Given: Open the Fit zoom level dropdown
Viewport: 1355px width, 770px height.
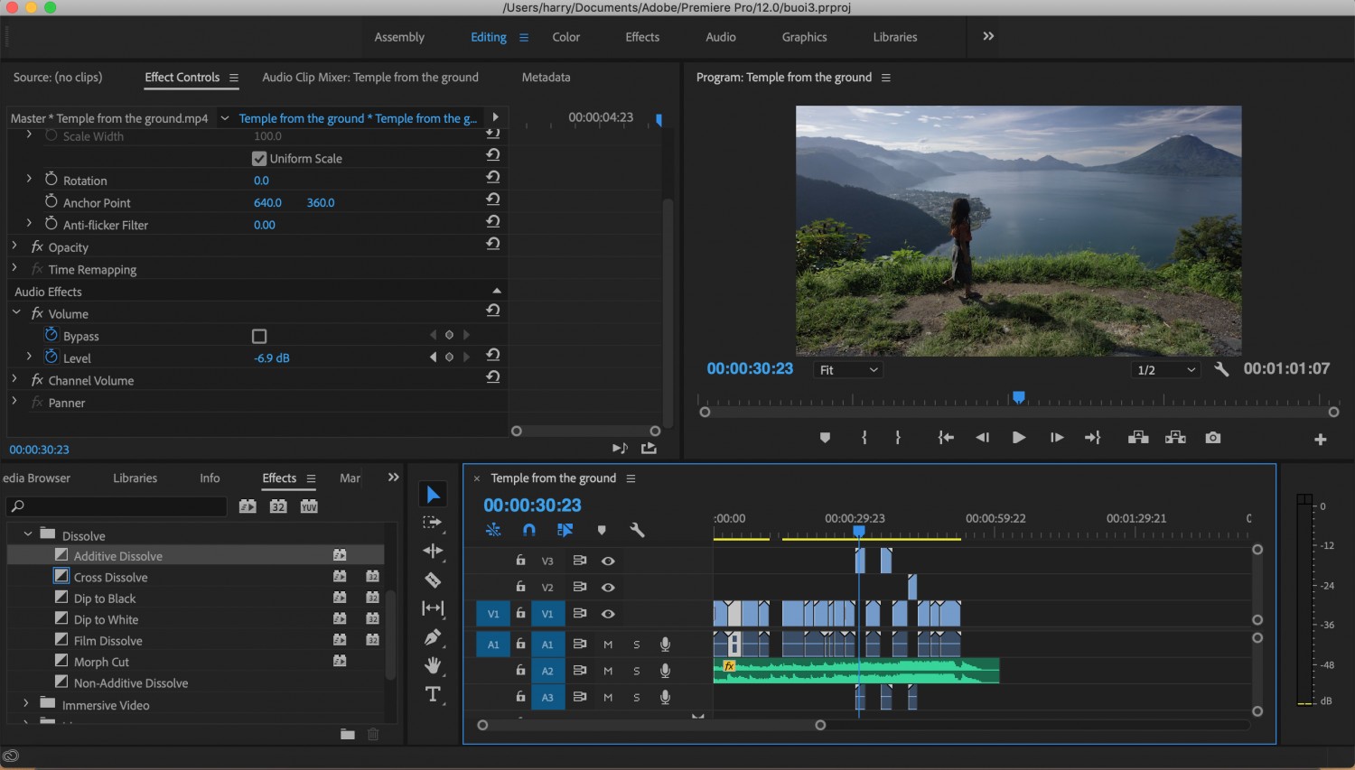Looking at the screenshot, I should click(847, 370).
